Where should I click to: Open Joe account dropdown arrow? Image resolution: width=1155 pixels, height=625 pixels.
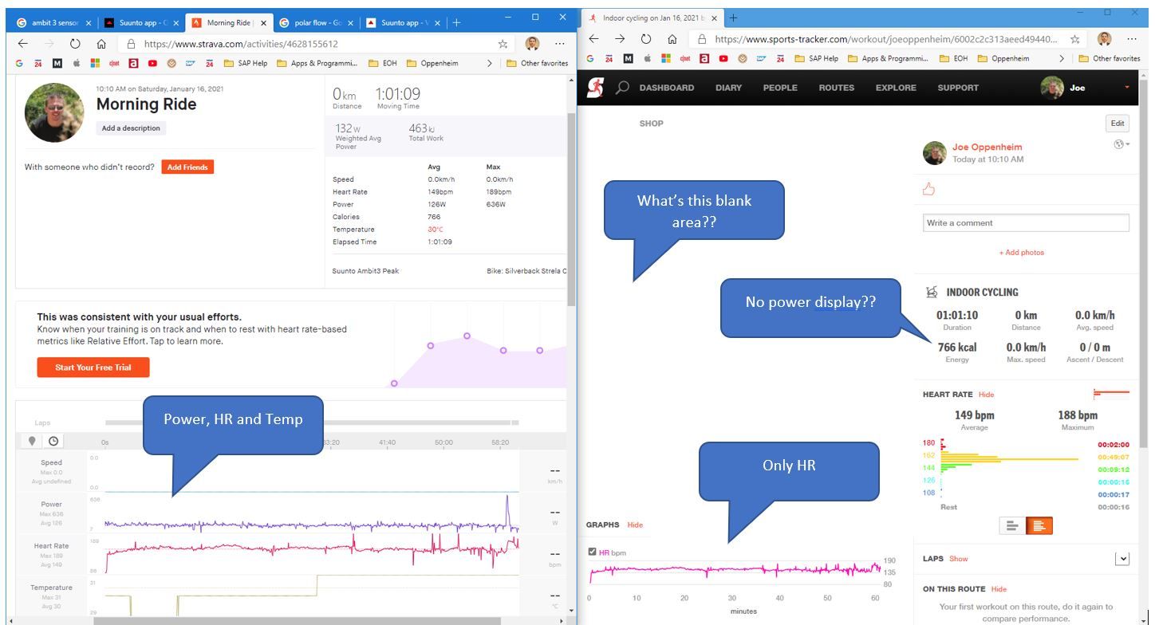1127,87
